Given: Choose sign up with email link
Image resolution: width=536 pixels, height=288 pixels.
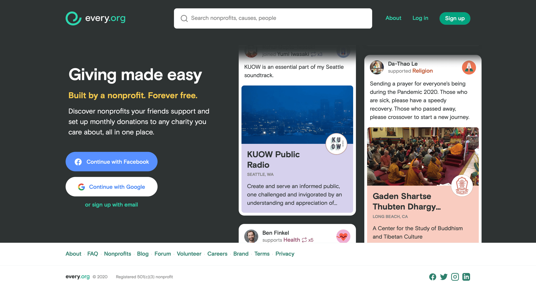Looking at the screenshot, I should [111, 205].
